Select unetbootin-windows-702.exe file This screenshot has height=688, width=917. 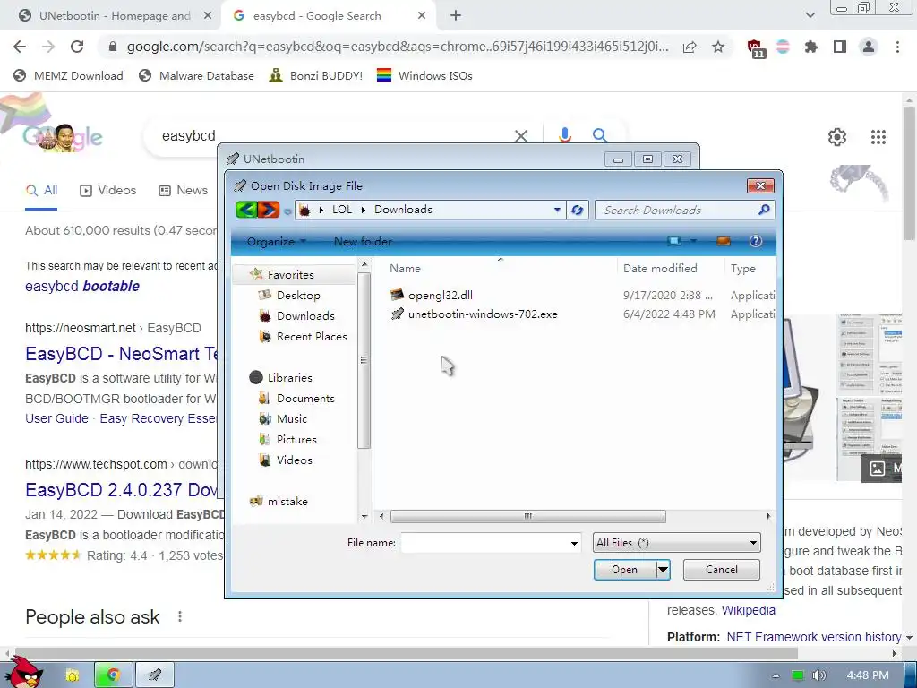click(483, 314)
